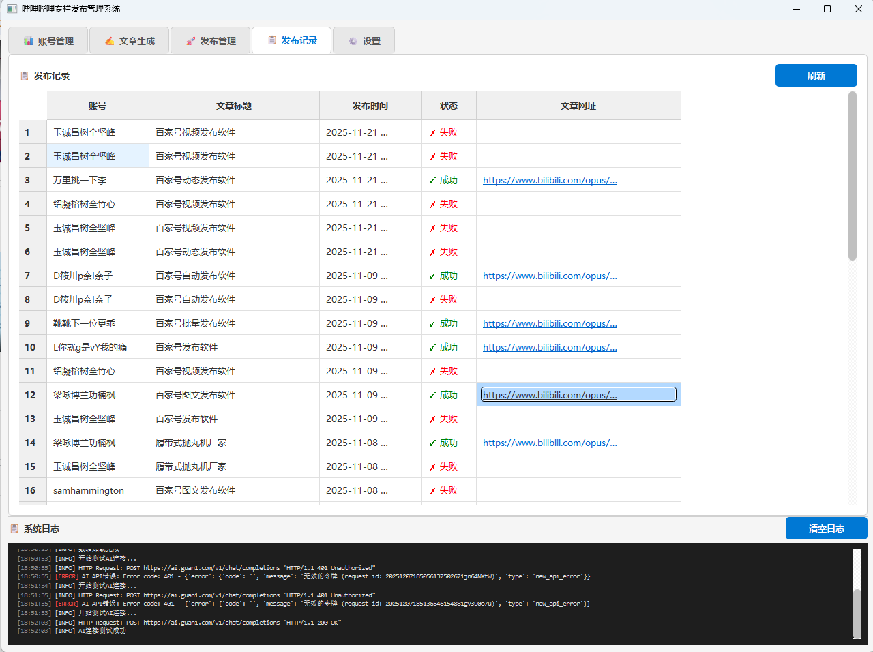Click the 系统日志 section icon

(x=14, y=529)
